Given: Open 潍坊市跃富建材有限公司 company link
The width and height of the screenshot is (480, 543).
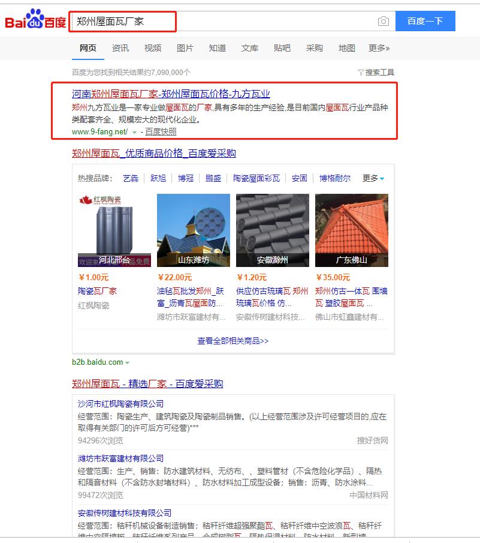Looking at the screenshot, I should 120,458.
